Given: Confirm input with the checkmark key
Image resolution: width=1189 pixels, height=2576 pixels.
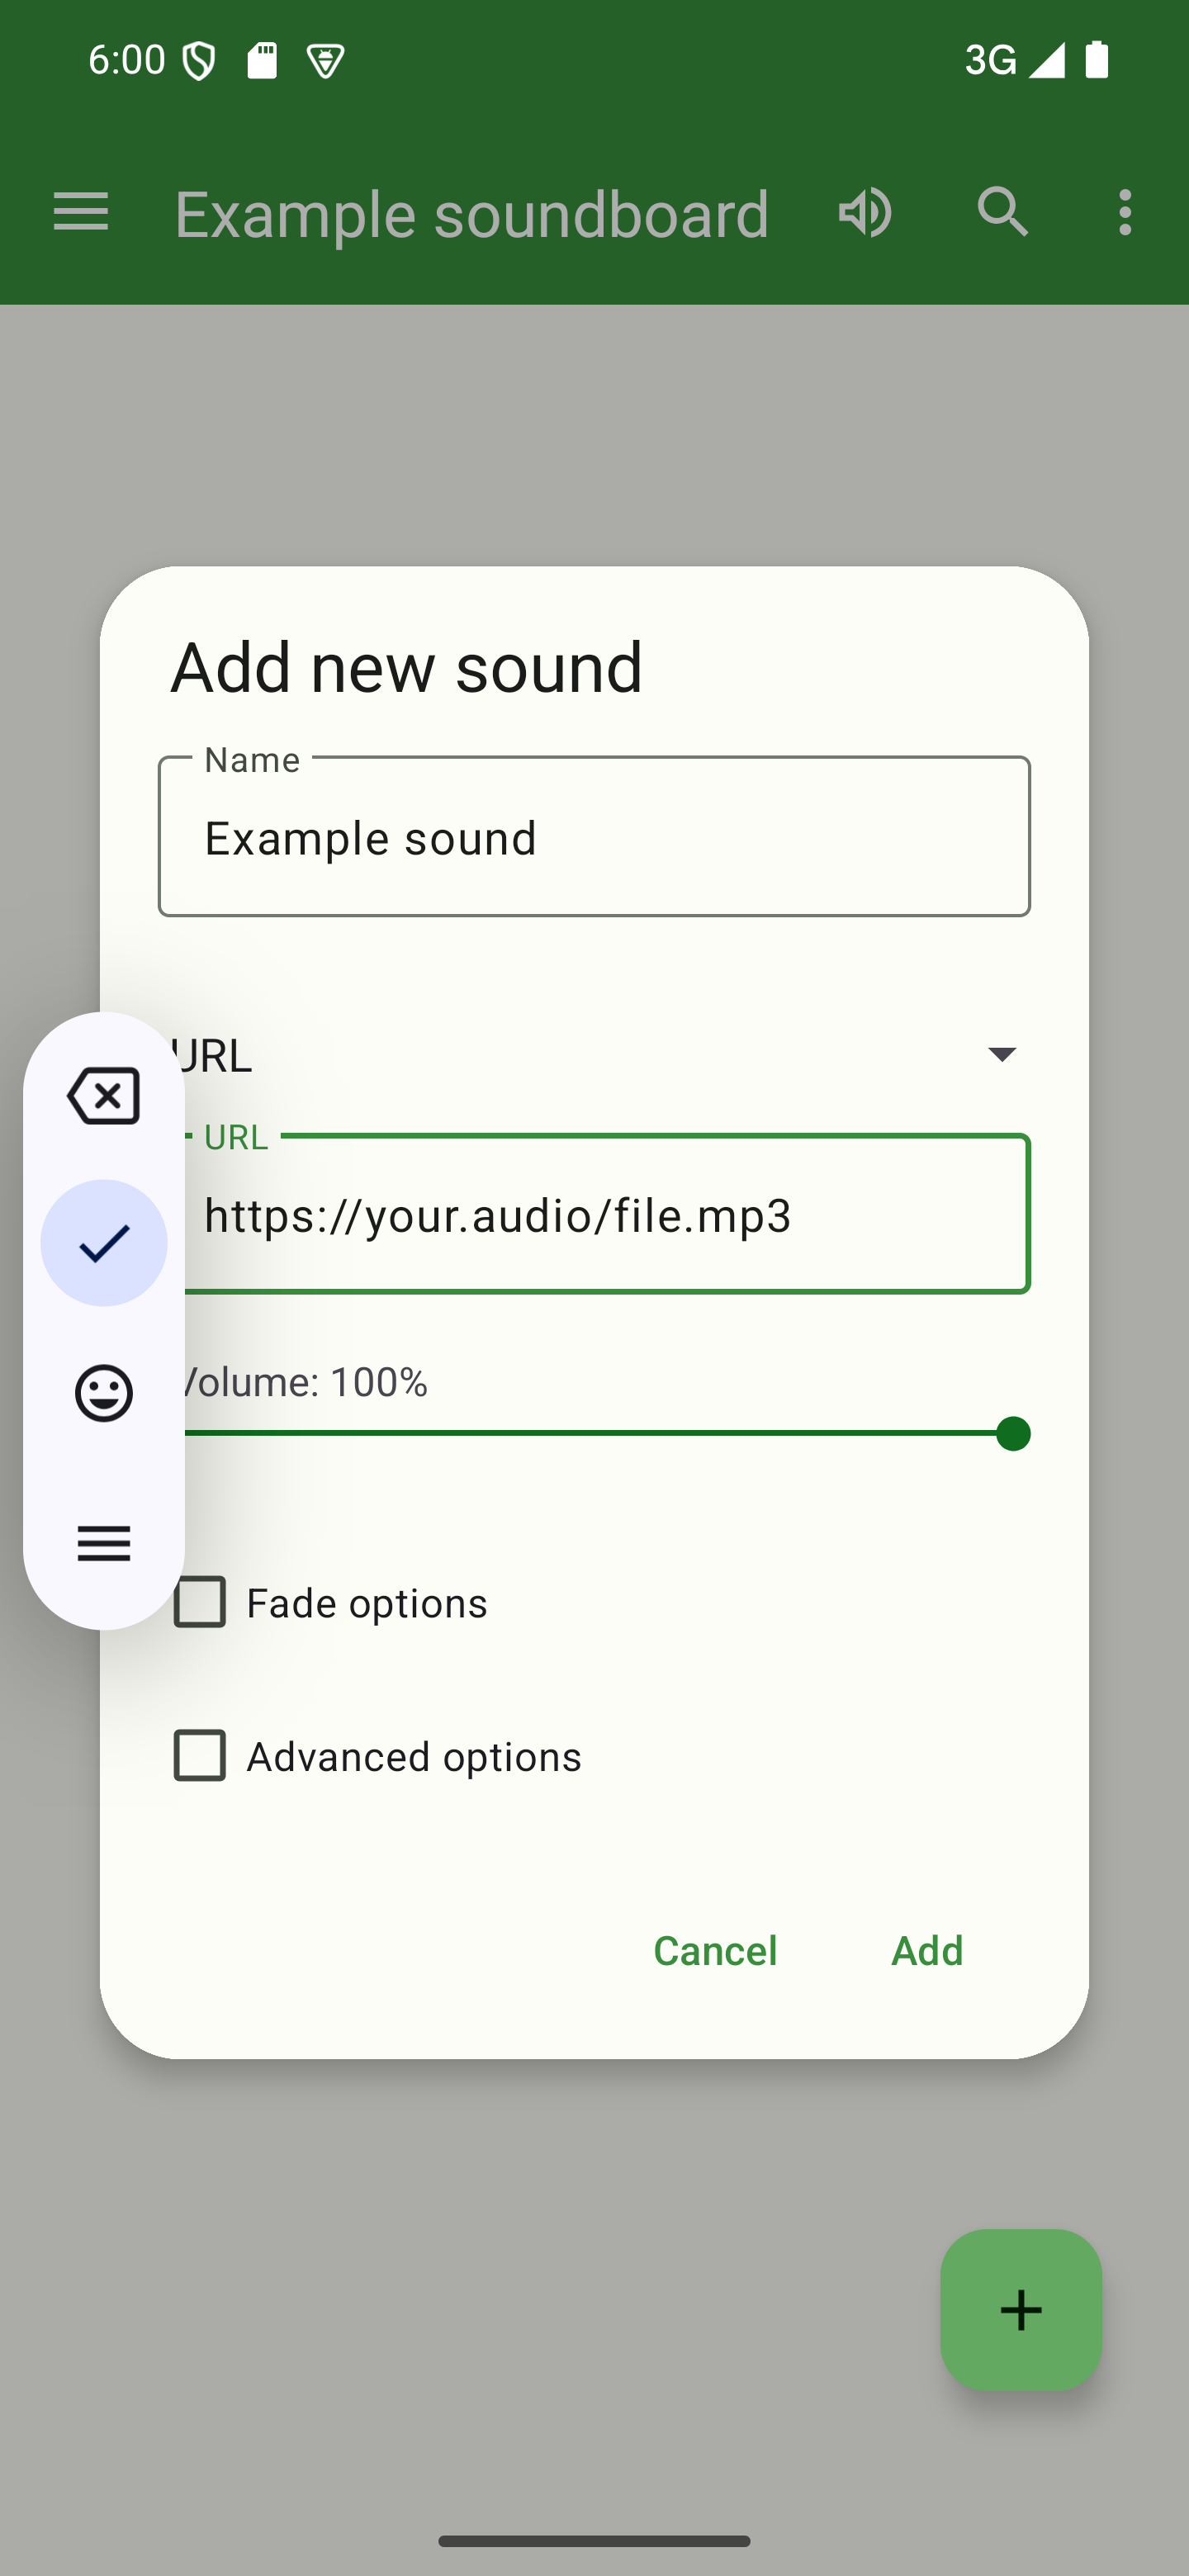Looking at the screenshot, I should (104, 1243).
